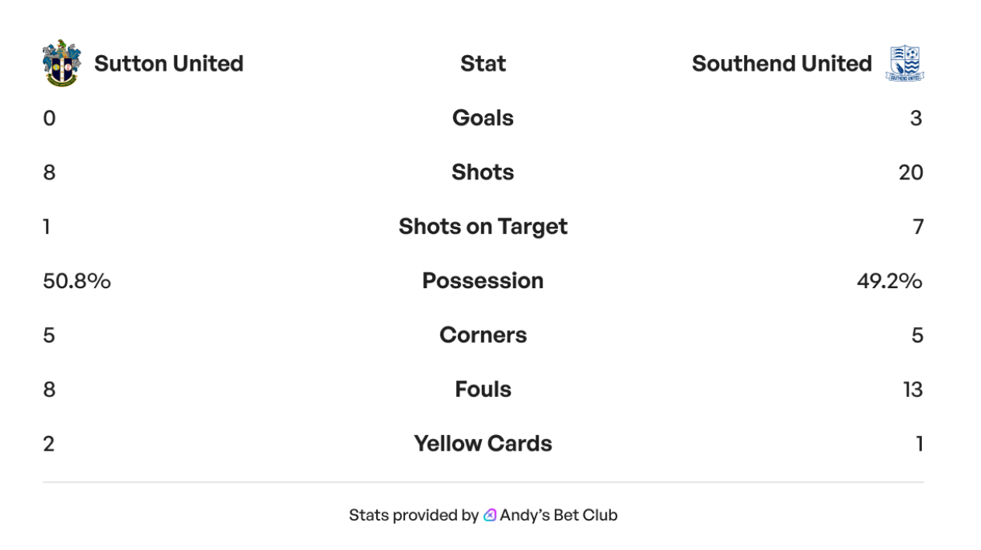Click the Andy's Bet Club logo icon
Viewport: 981px width, 550px height.
[490, 515]
